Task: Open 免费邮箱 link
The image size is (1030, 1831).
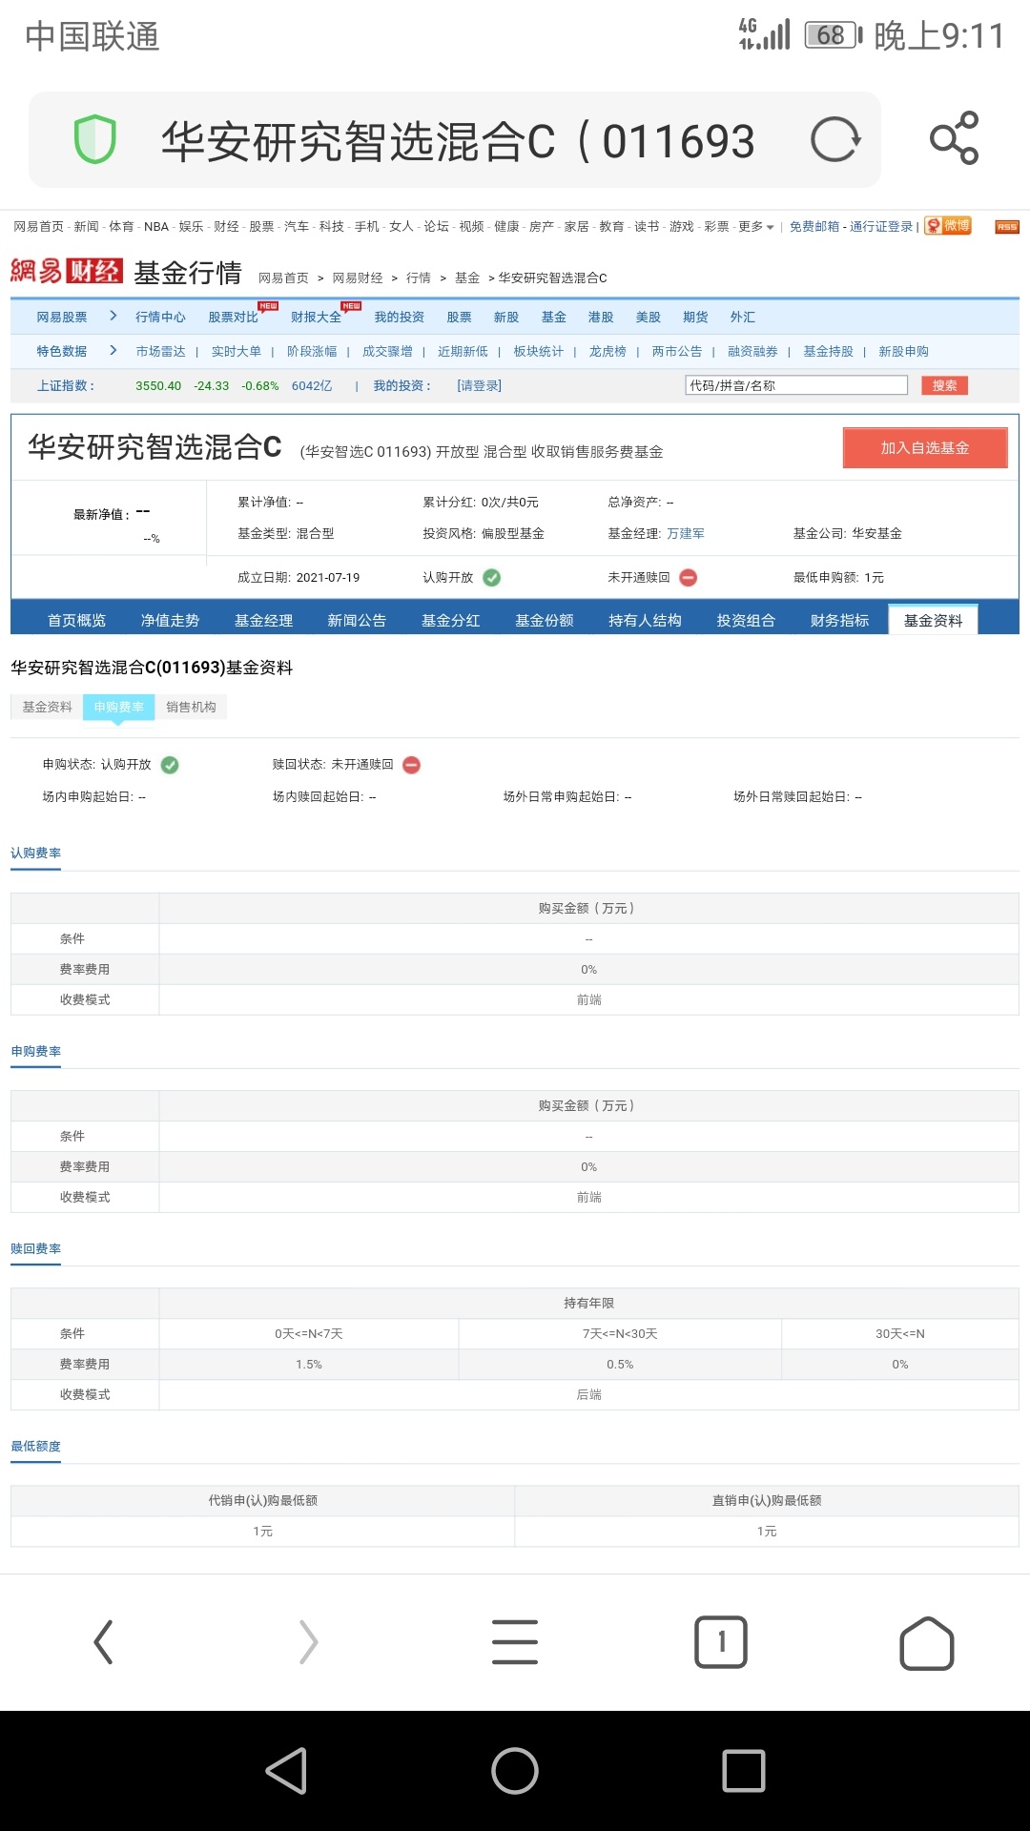Action: [x=814, y=227]
